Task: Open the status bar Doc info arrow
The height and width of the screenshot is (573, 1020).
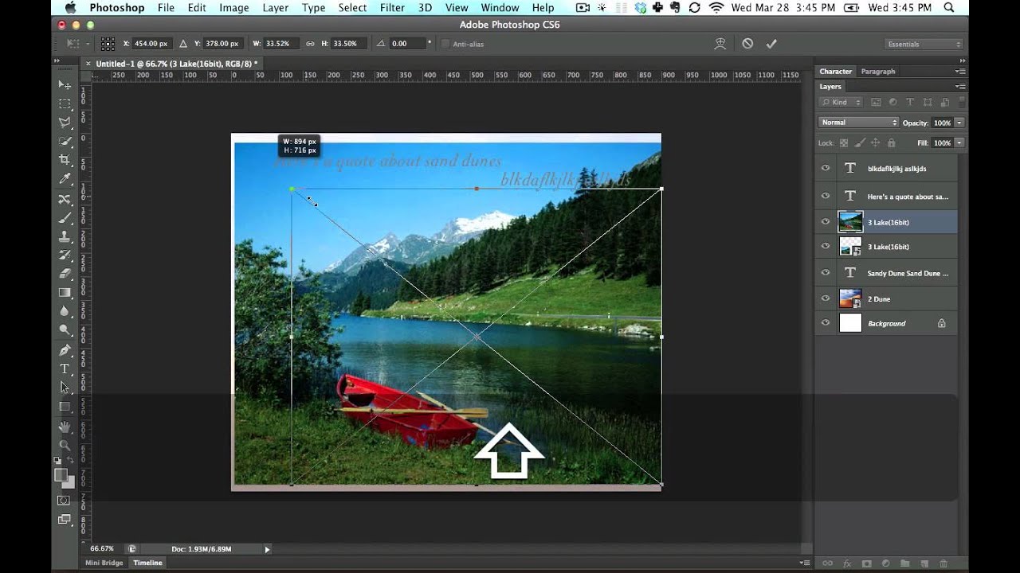Action: coord(267,549)
